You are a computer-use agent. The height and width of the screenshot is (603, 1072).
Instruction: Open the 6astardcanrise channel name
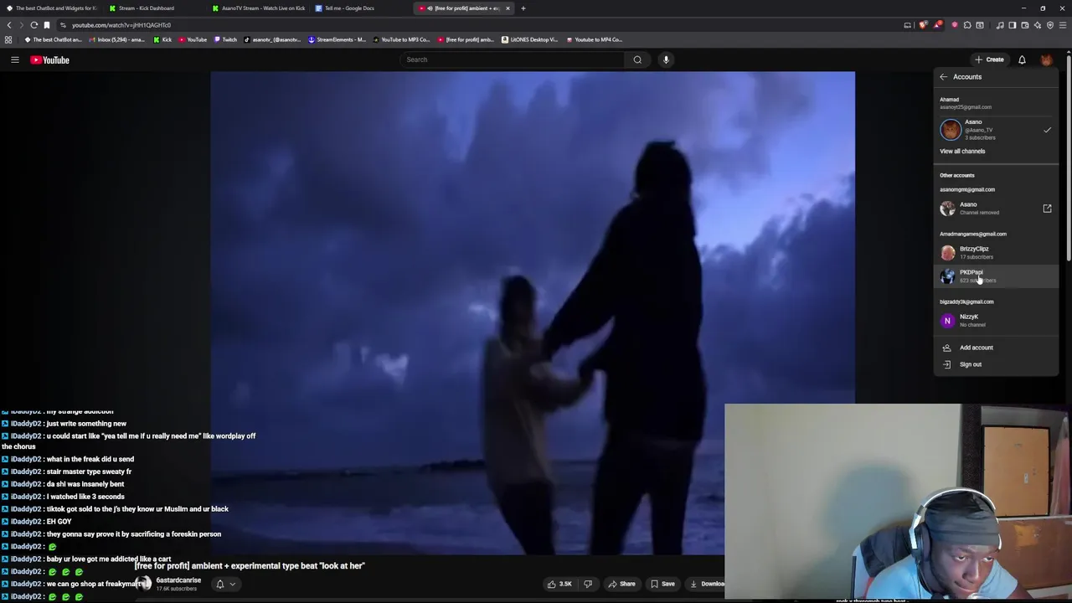click(x=178, y=580)
